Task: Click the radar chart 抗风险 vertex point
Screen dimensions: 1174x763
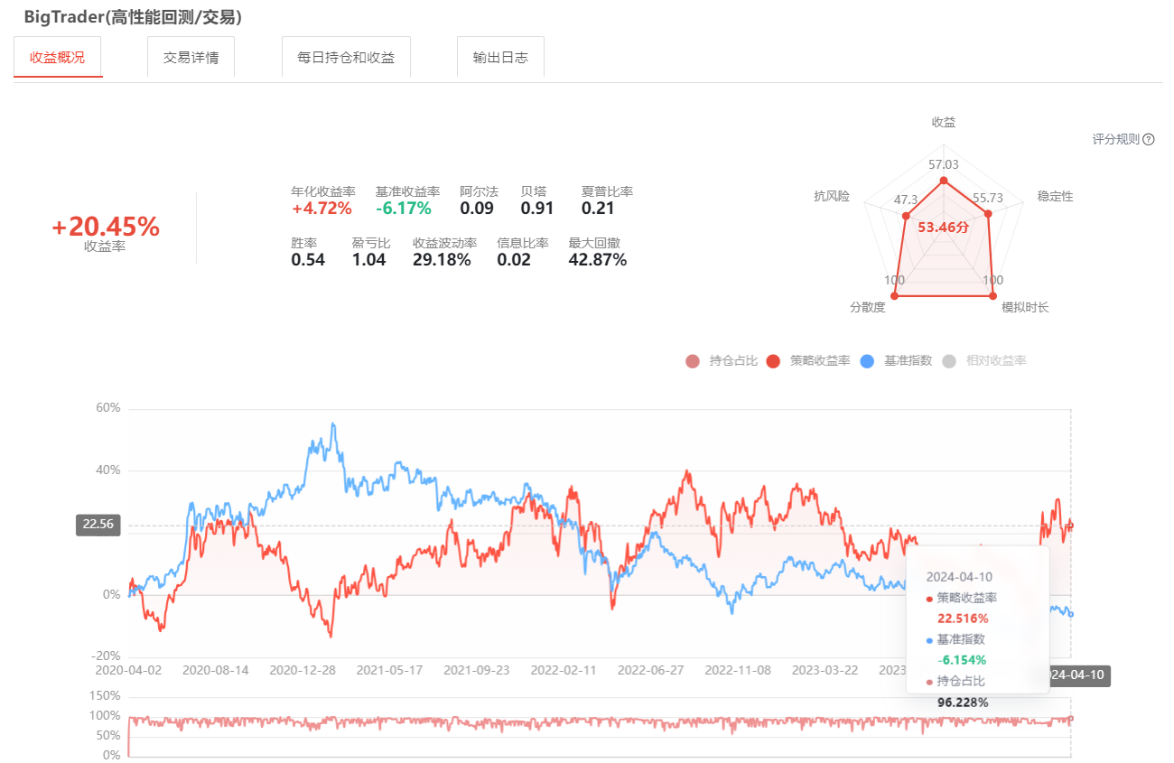Action: (x=906, y=216)
